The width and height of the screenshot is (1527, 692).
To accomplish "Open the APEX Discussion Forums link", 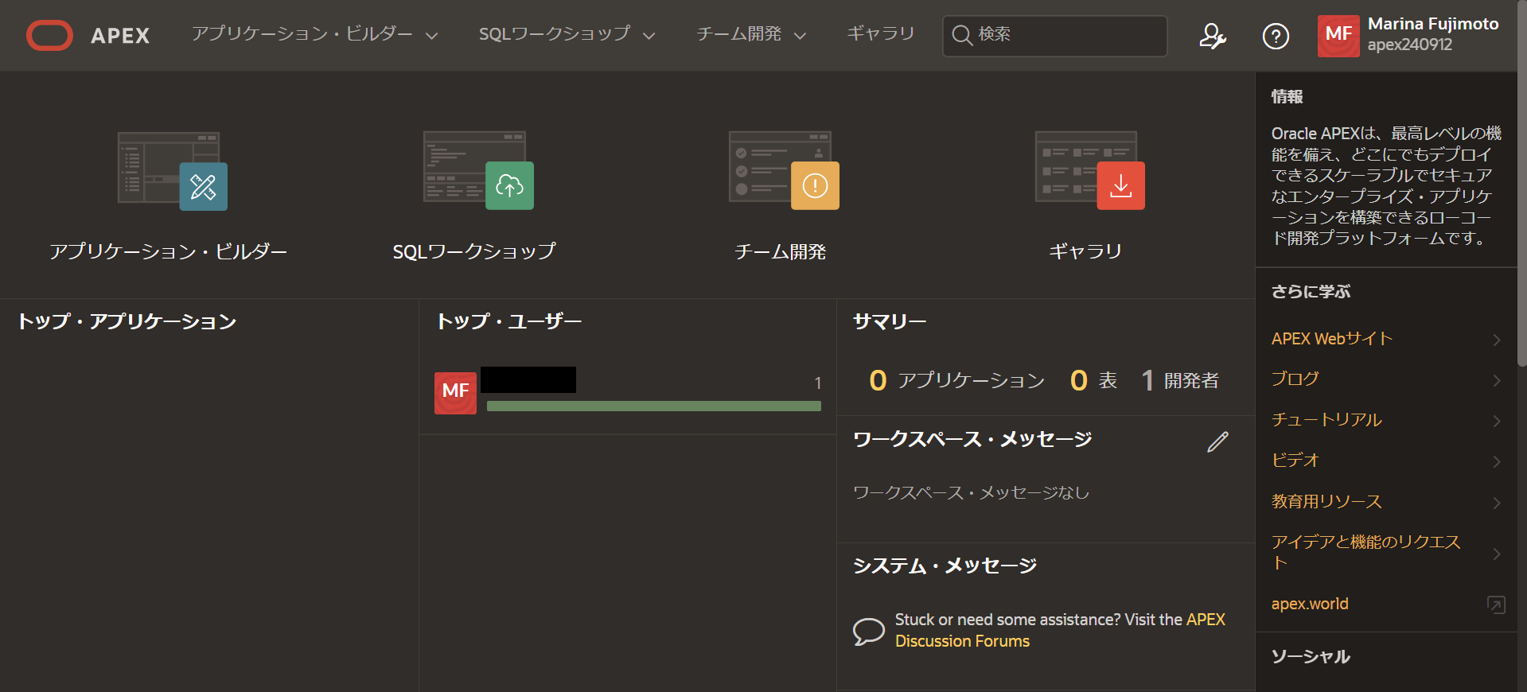I will coord(1060,630).
